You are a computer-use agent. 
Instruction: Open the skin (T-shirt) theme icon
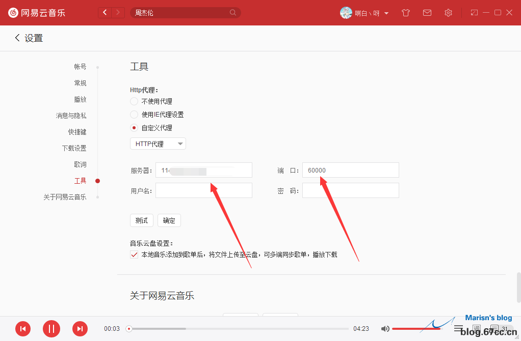[406, 13]
